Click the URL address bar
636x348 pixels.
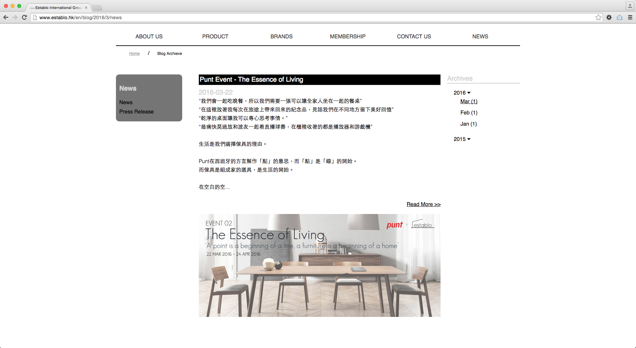[x=298, y=18]
